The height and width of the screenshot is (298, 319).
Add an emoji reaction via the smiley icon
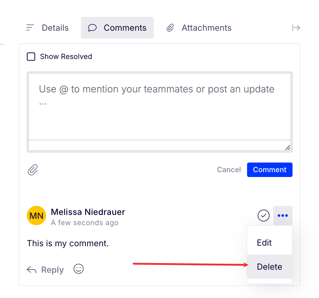(79, 269)
